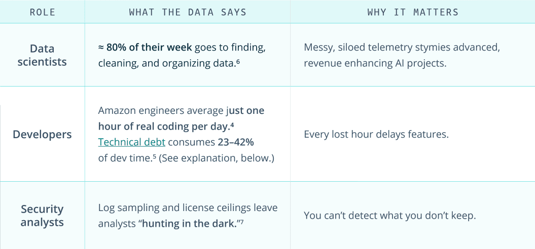Open the Technical debt link

click(131, 142)
